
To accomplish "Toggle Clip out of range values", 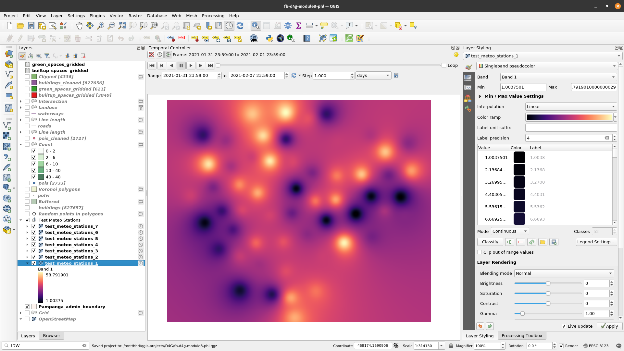I will click(480, 252).
